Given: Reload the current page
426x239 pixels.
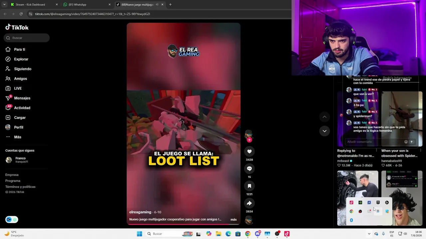Looking at the screenshot, I should [x=21, y=14].
